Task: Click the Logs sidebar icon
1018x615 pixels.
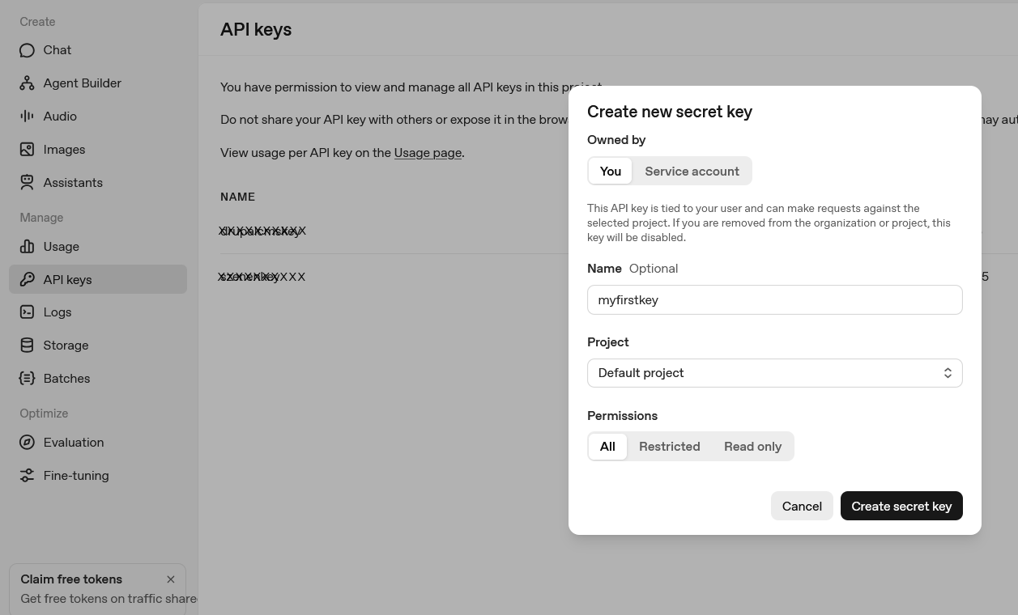Action: (x=27, y=312)
